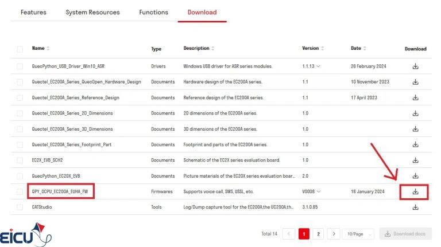The height and width of the screenshot is (247, 441).
Task: Click the '26 February 2024' date cell
Action: pos(369,66)
